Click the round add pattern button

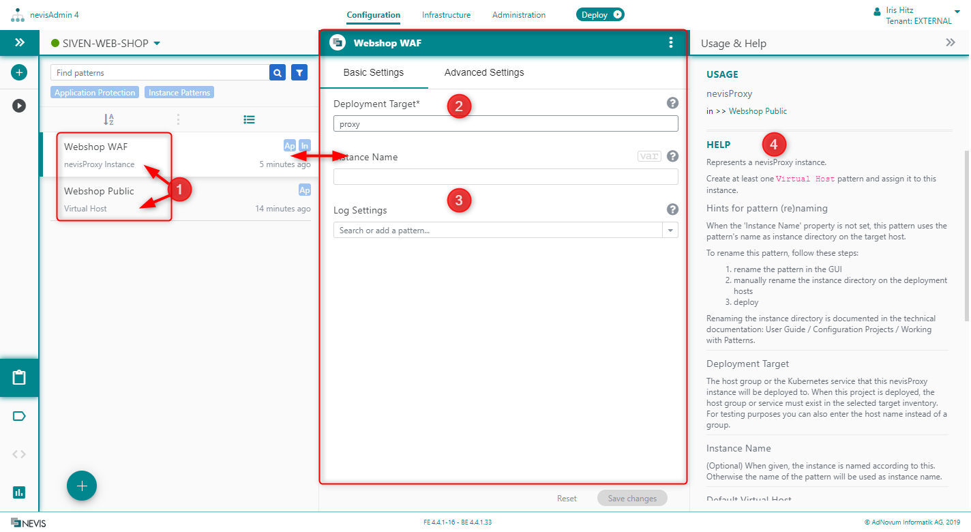click(82, 486)
